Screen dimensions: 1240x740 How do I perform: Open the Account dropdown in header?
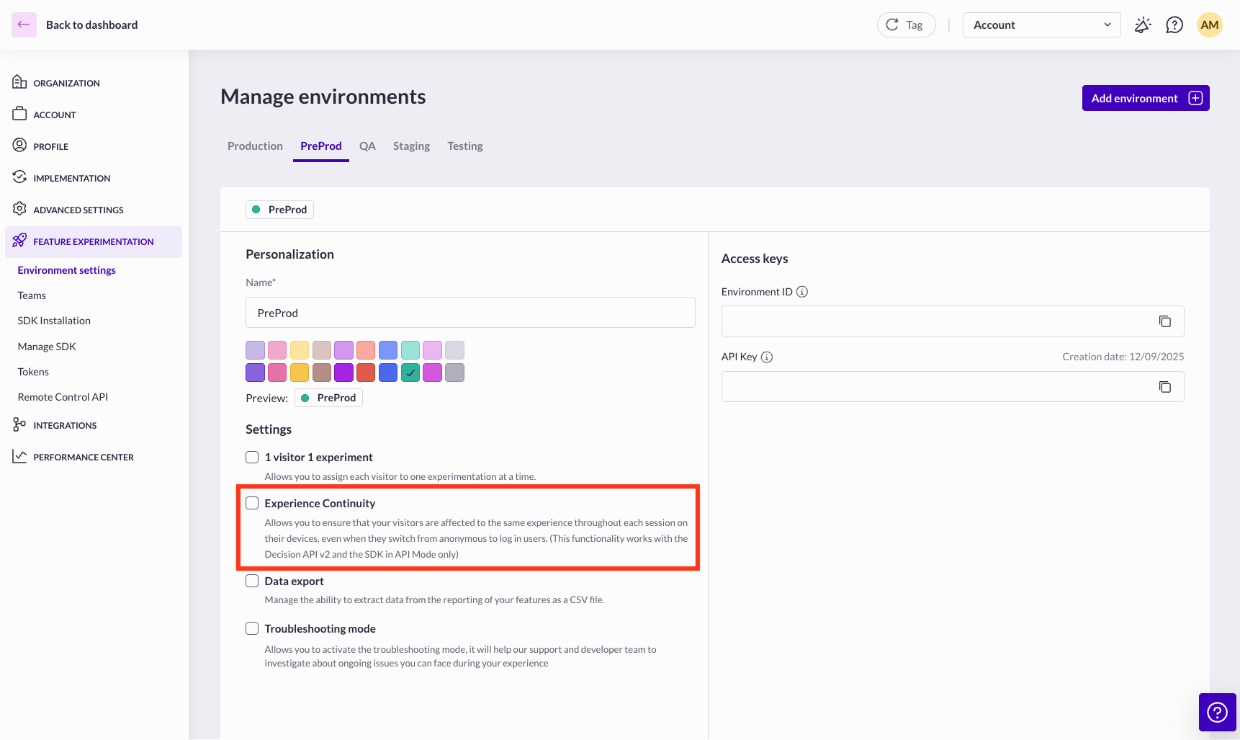pyautogui.click(x=1041, y=25)
